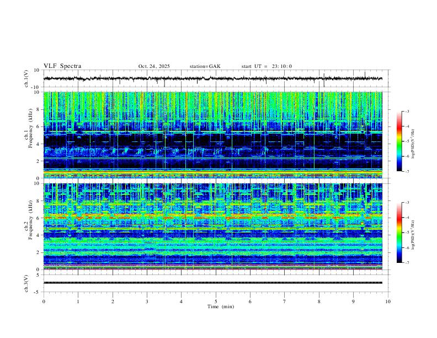Click the 4 kHz tick on ch.1 axis
Viewport: 437px width, 338px height.
pyautogui.click(x=39, y=144)
